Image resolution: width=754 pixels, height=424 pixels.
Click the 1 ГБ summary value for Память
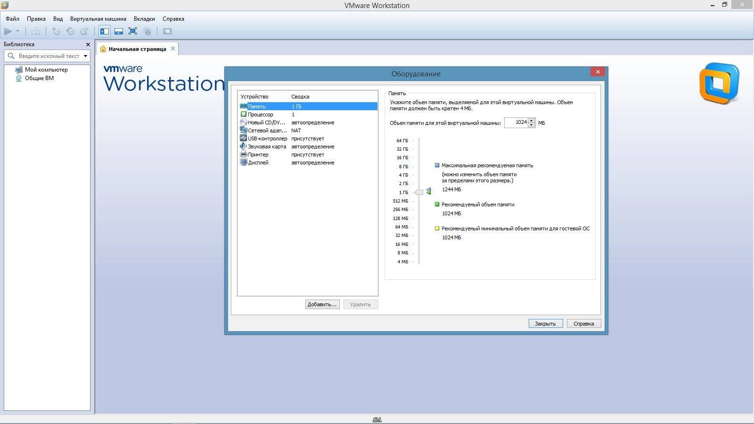coord(296,106)
